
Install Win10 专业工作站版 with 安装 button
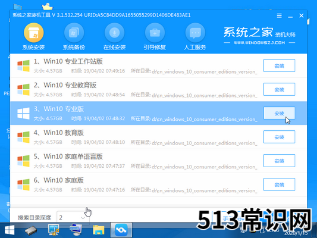point(279,65)
